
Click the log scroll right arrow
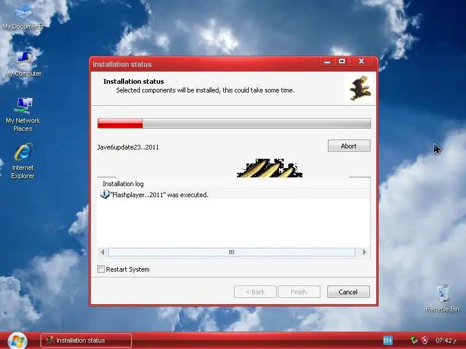(365, 252)
